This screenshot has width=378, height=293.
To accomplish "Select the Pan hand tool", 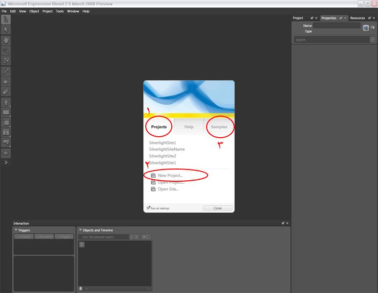I will (6, 40).
